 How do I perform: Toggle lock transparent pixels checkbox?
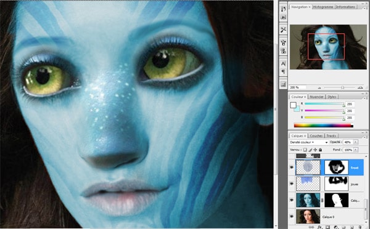[x=305, y=150]
